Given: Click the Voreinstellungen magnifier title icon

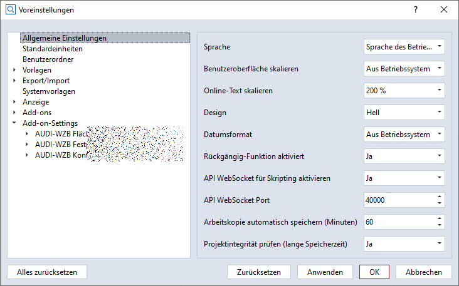Looking at the screenshot, I should click(x=10, y=10).
